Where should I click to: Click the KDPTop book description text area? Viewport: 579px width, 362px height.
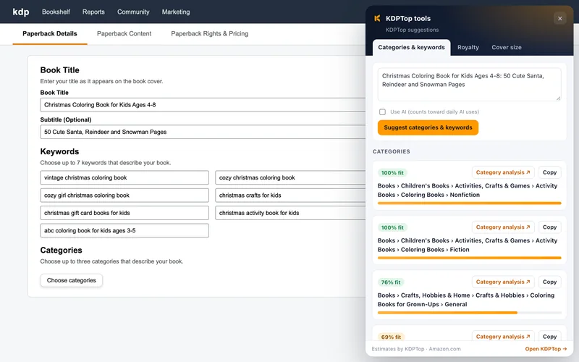click(x=469, y=85)
